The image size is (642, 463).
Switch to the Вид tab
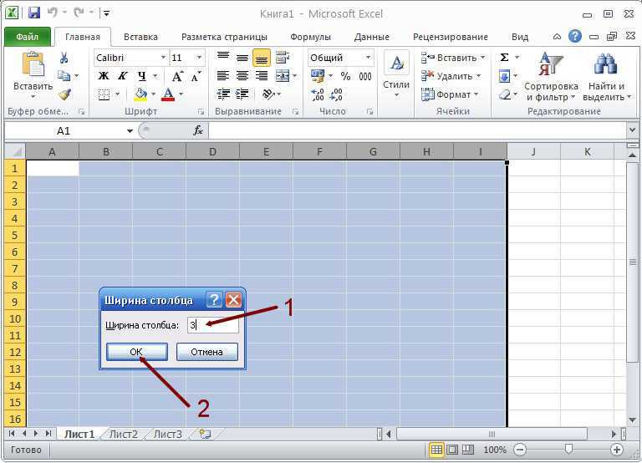[520, 37]
